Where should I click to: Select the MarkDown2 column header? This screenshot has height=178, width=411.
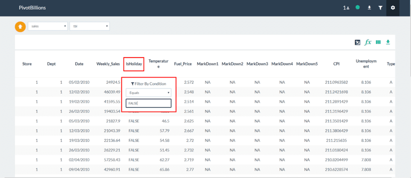232,64
